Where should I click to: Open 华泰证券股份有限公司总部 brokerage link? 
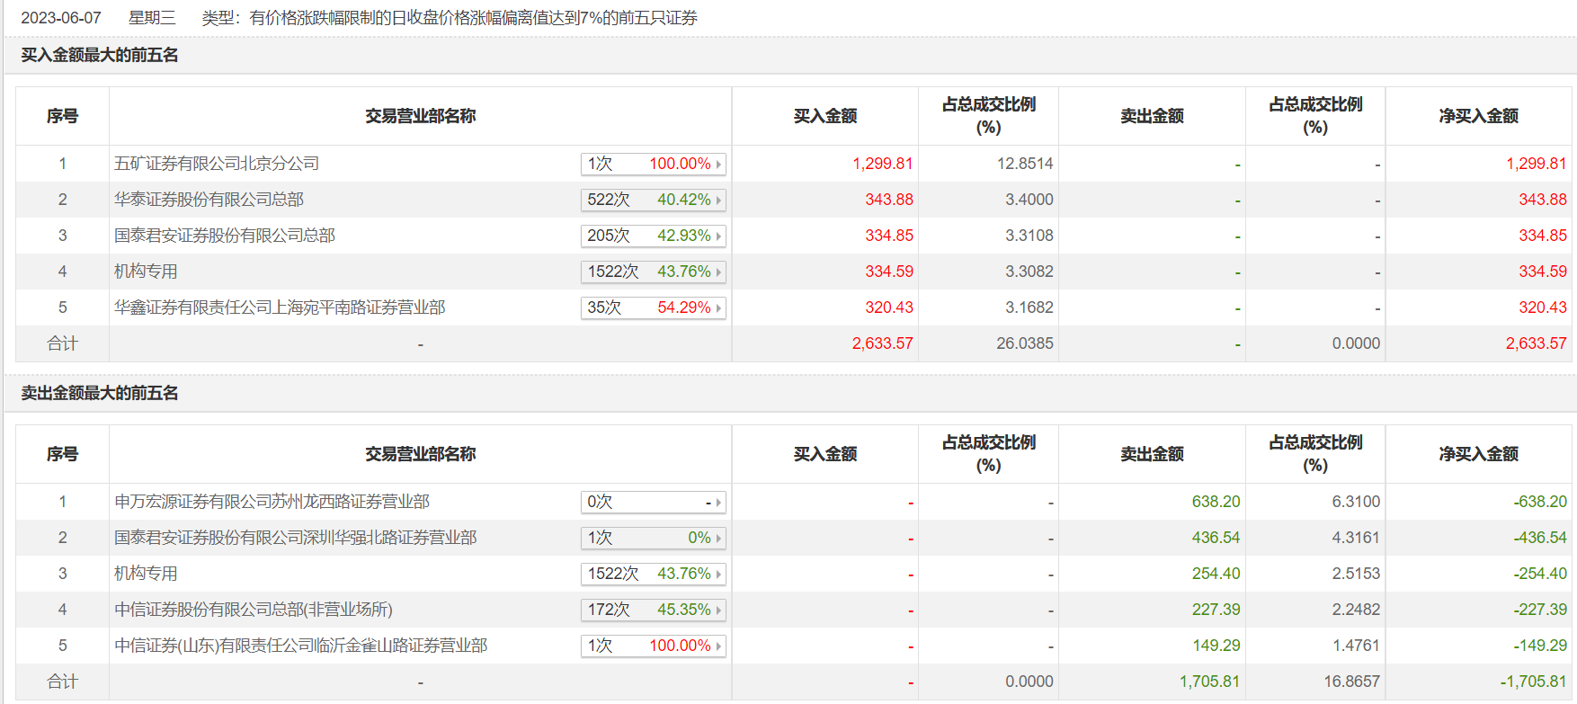(x=209, y=200)
